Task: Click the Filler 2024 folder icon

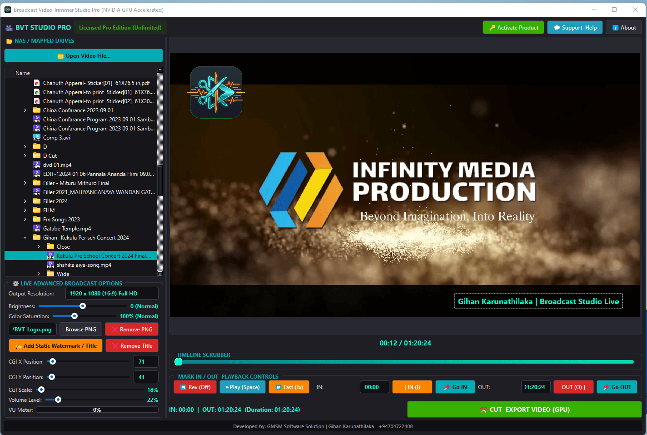Action: 37,201
